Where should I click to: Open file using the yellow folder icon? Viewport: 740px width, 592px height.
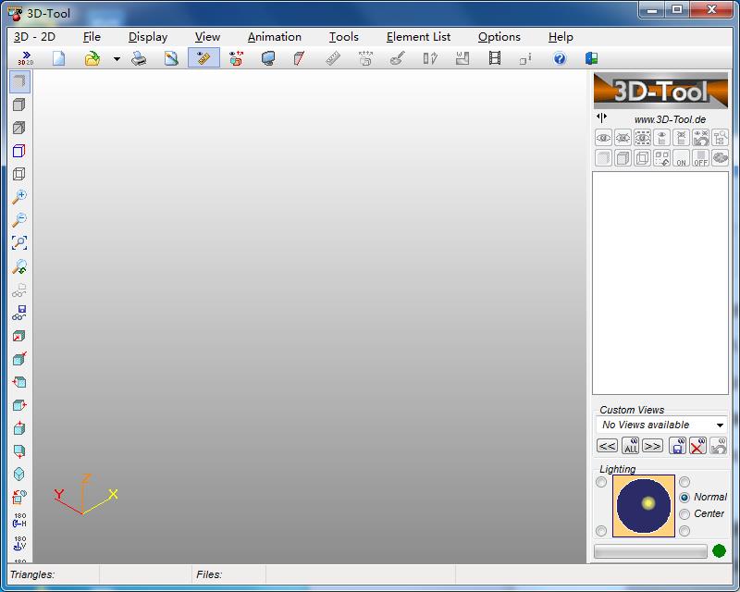(92, 58)
